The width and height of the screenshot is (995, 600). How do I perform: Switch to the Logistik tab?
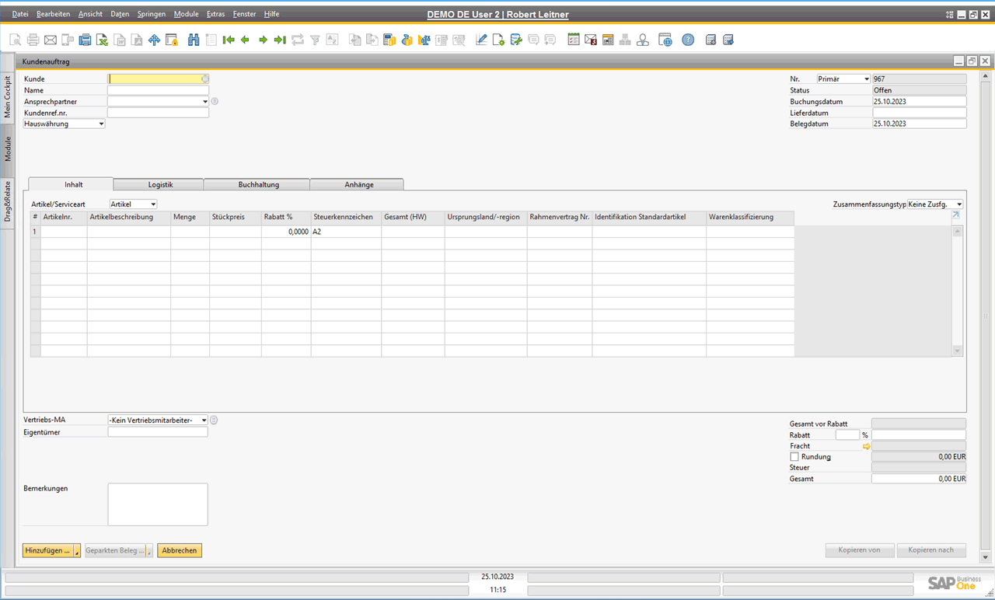(160, 184)
